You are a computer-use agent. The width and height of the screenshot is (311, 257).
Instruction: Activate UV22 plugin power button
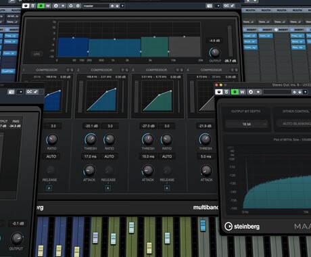(x=218, y=92)
